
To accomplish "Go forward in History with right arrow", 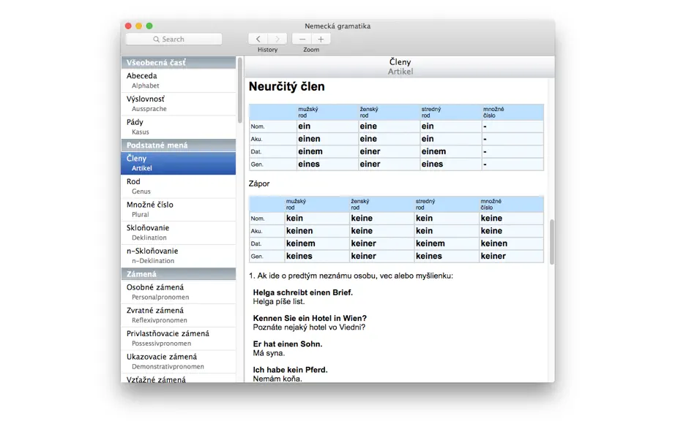I will [277, 39].
